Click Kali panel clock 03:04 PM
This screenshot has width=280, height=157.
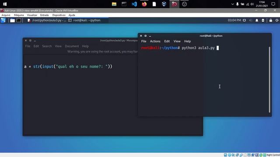click(234, 20)
